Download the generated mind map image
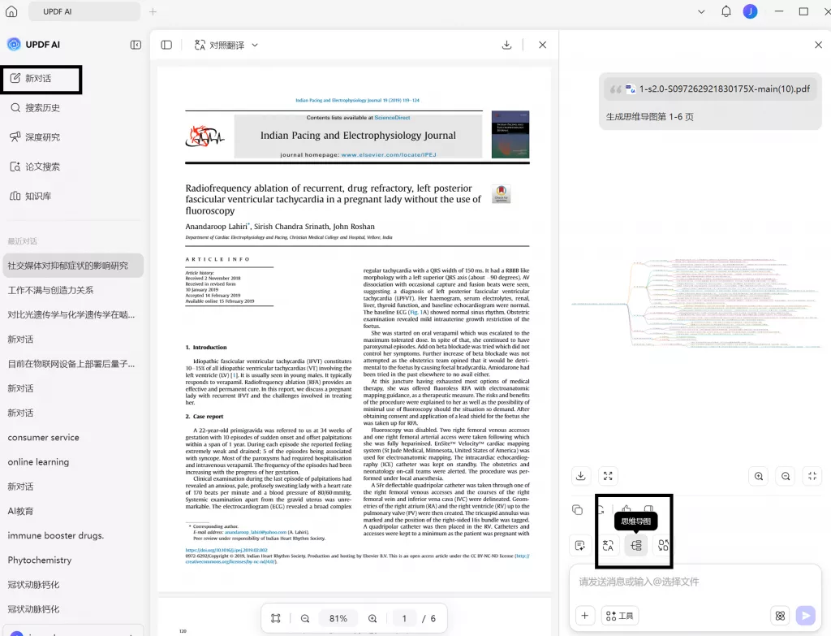This screenshot has width=831, height=636. tap(581, 476)
